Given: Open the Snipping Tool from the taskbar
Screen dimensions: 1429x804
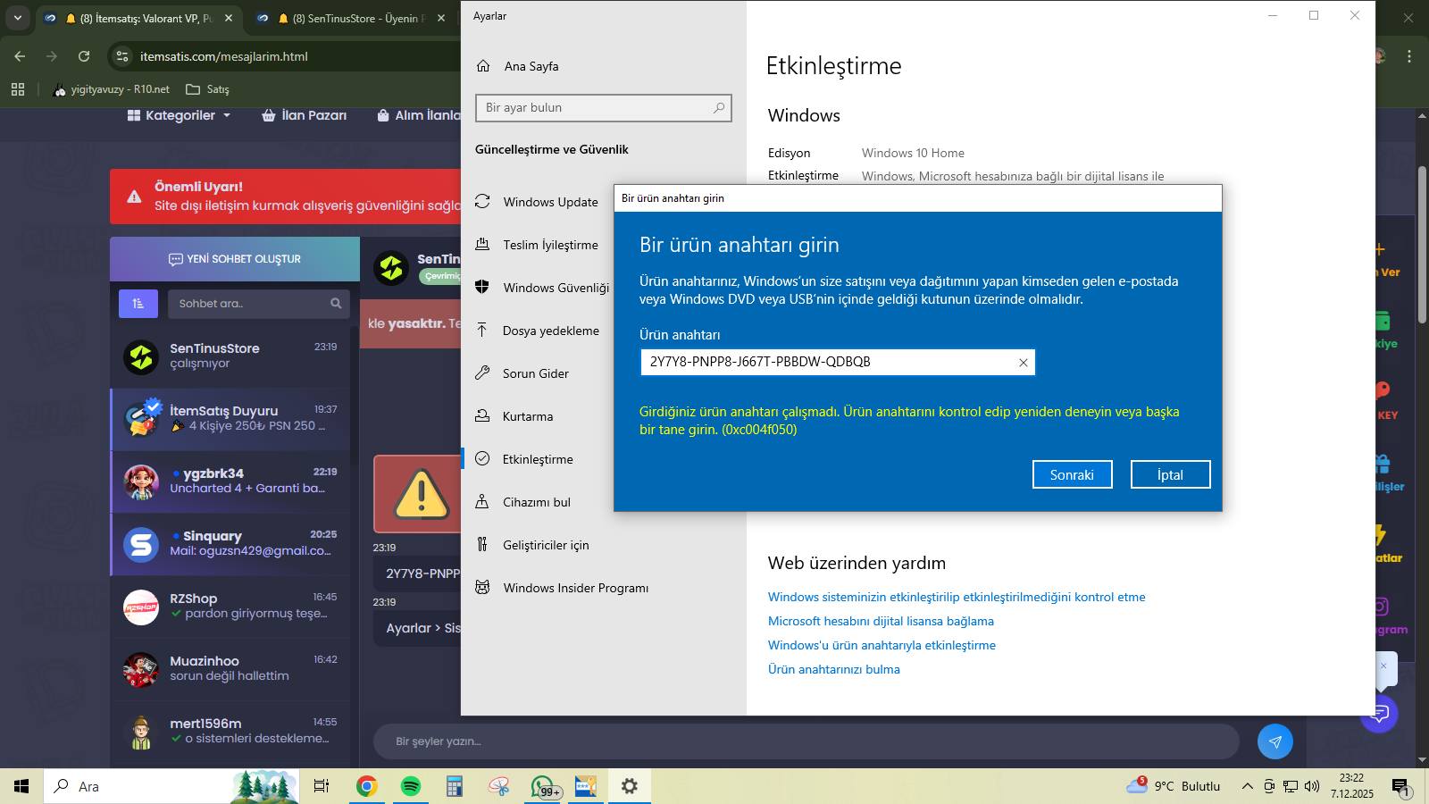Looking at the screenshot, I should tap(498, 786).
